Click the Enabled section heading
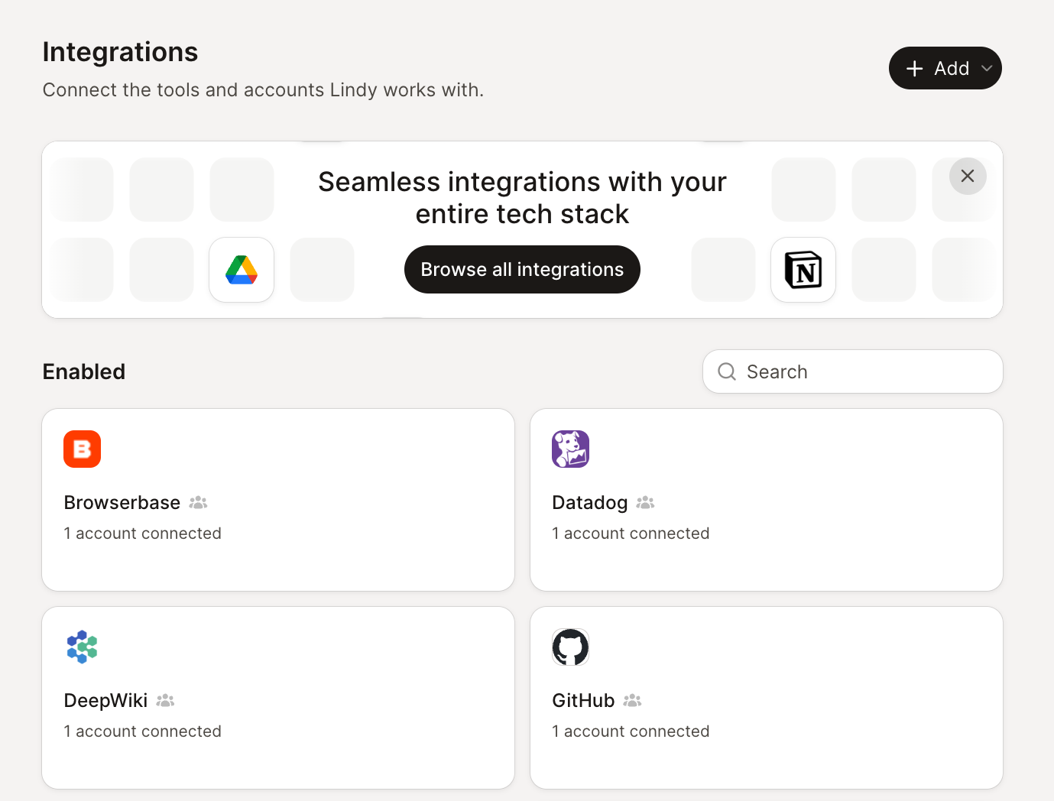The width and height of the screenshot is (1054, 801). (84, 371)
